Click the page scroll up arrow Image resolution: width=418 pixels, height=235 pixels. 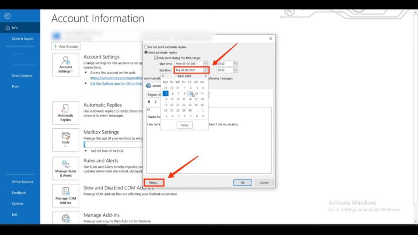click(x=416, y=12)
